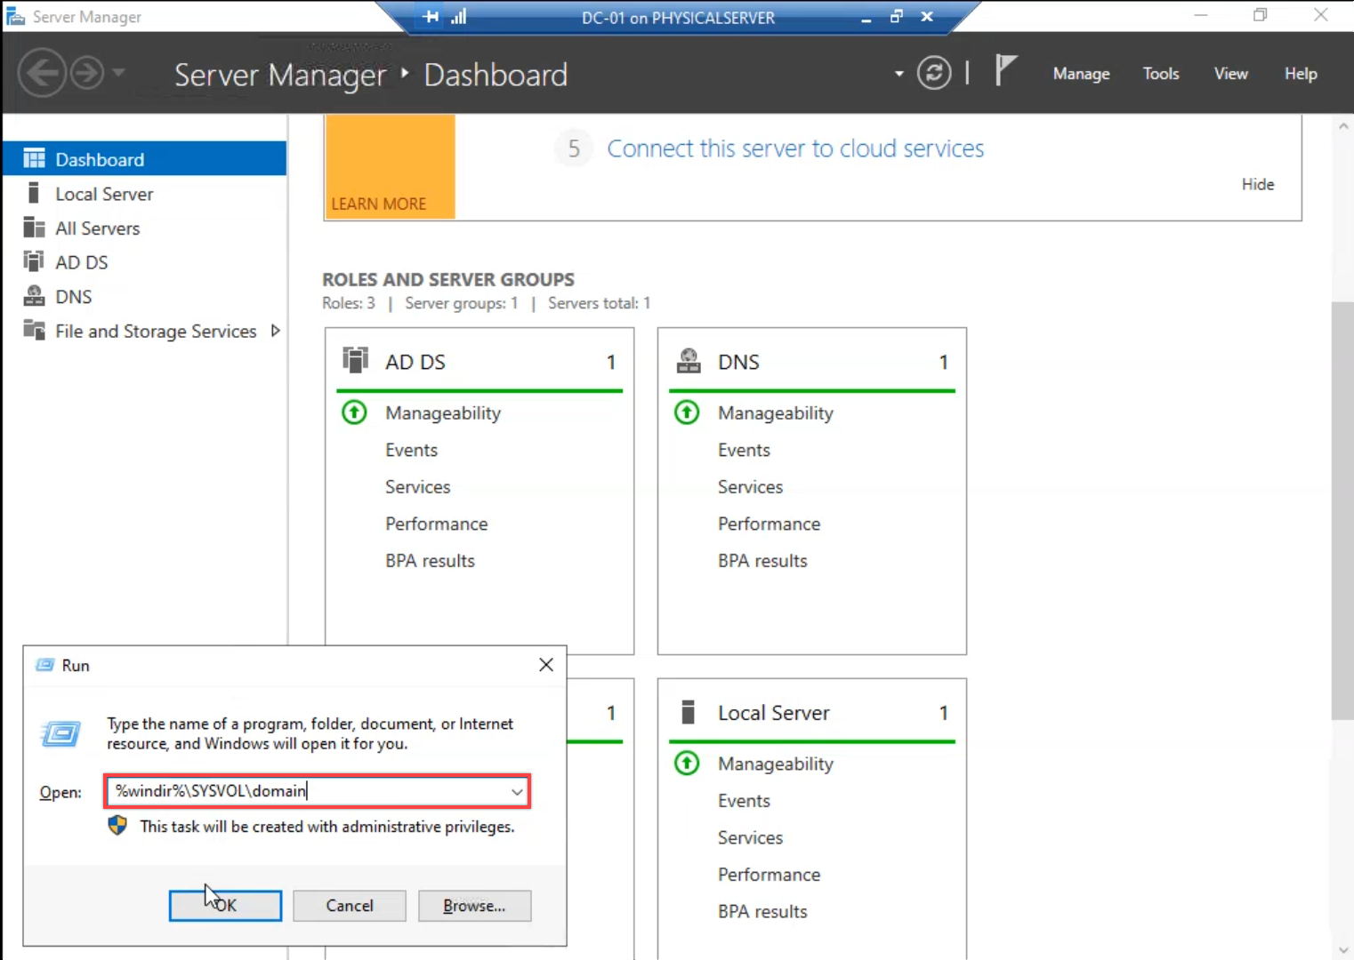Open the Help menu
Screen dimensions: 1354x960
pyautogui.click(x=1301, y=74)
